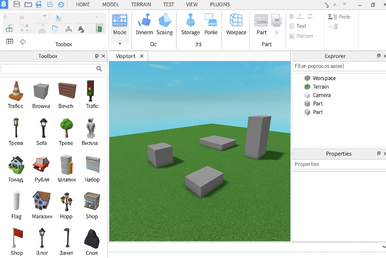The image size is (386, 258).
Task: Select the Innerm tool in the ribbon
Action: click(144, 24)
